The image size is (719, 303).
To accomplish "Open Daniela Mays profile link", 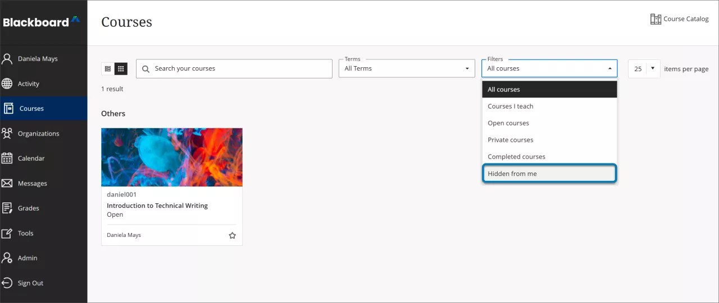I will click(38, 59).
